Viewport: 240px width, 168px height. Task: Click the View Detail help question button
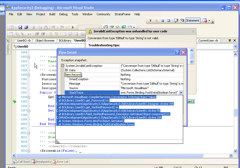(x=177, y=52)
